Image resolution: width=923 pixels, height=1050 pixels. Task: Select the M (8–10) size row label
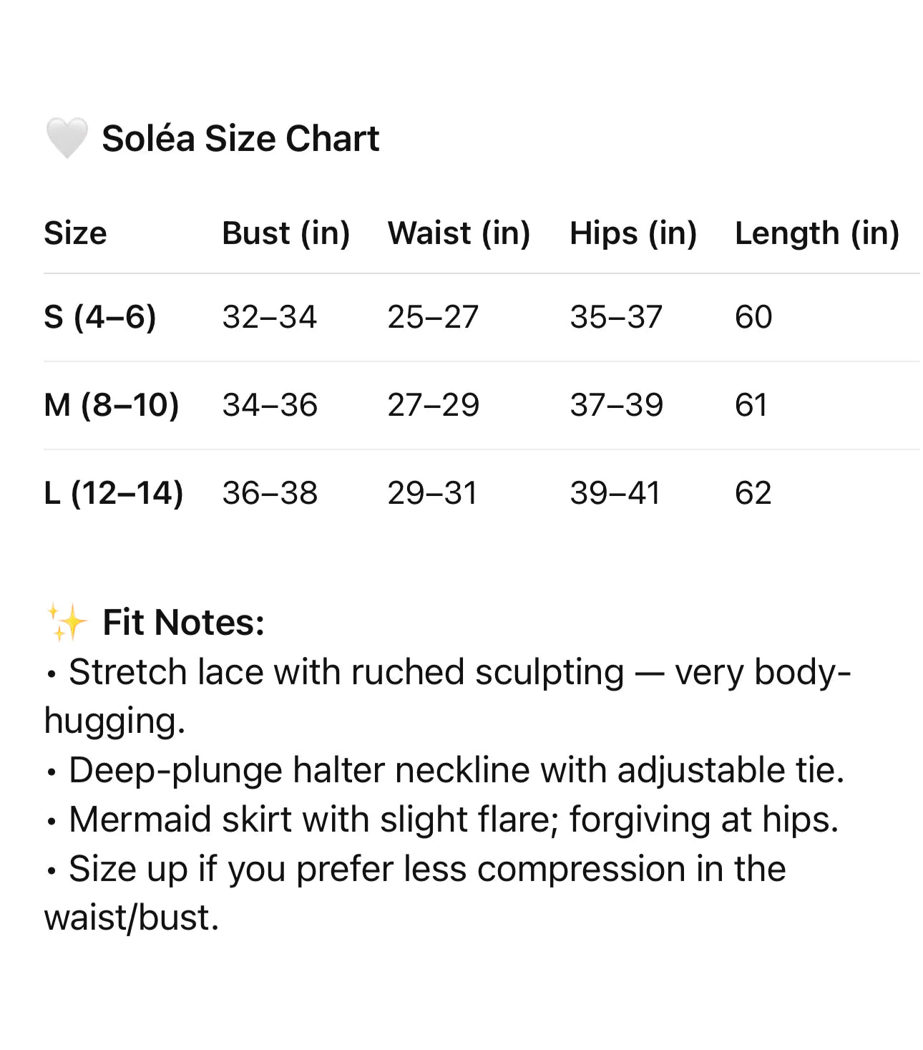111,405
